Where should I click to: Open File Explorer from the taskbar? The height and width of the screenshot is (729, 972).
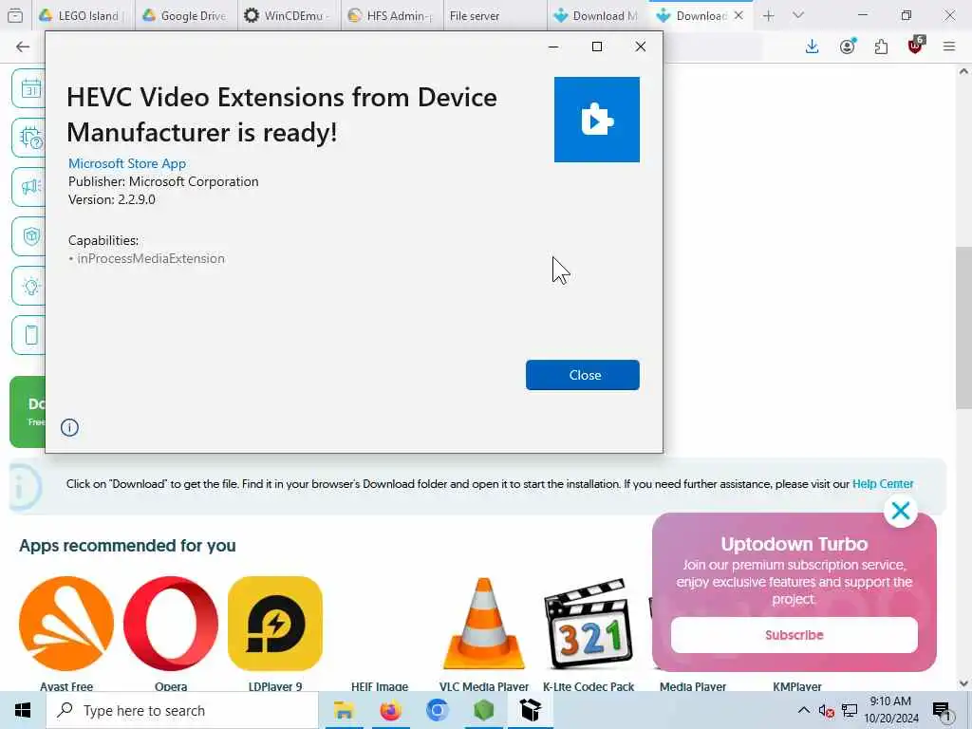pos(344,710)
